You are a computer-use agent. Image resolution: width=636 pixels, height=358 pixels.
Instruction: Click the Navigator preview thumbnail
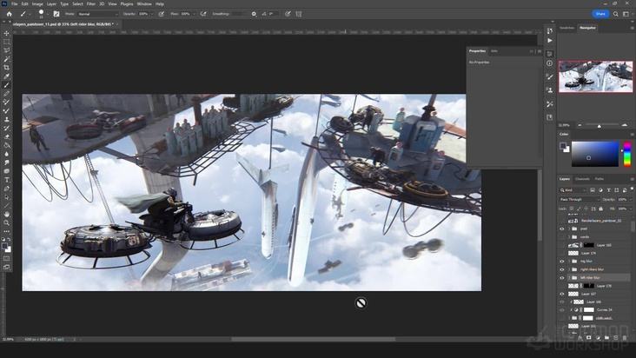[595, 76]
